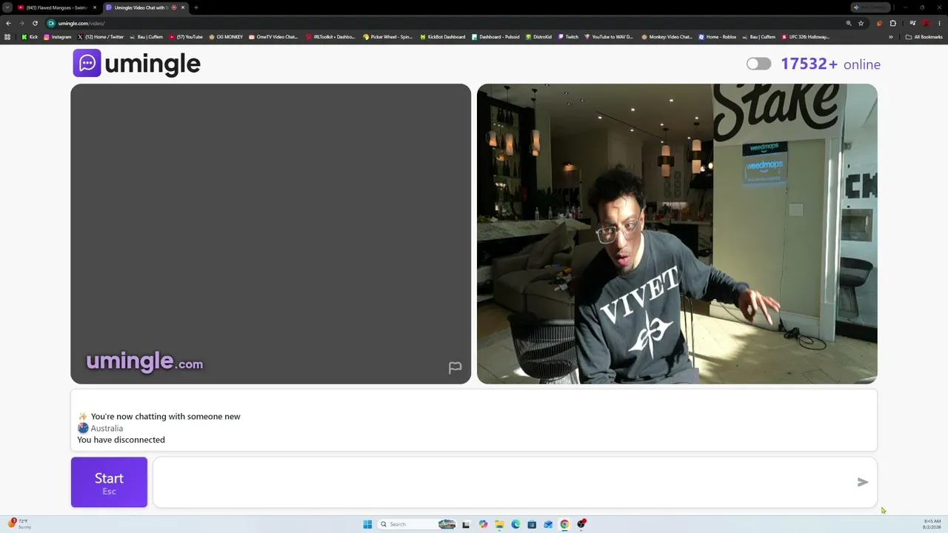The height and width of the screenshot is (533, 948).
Task: Expand the hidden bookmarks overflow chevron
Action: [x=891, y=37]
